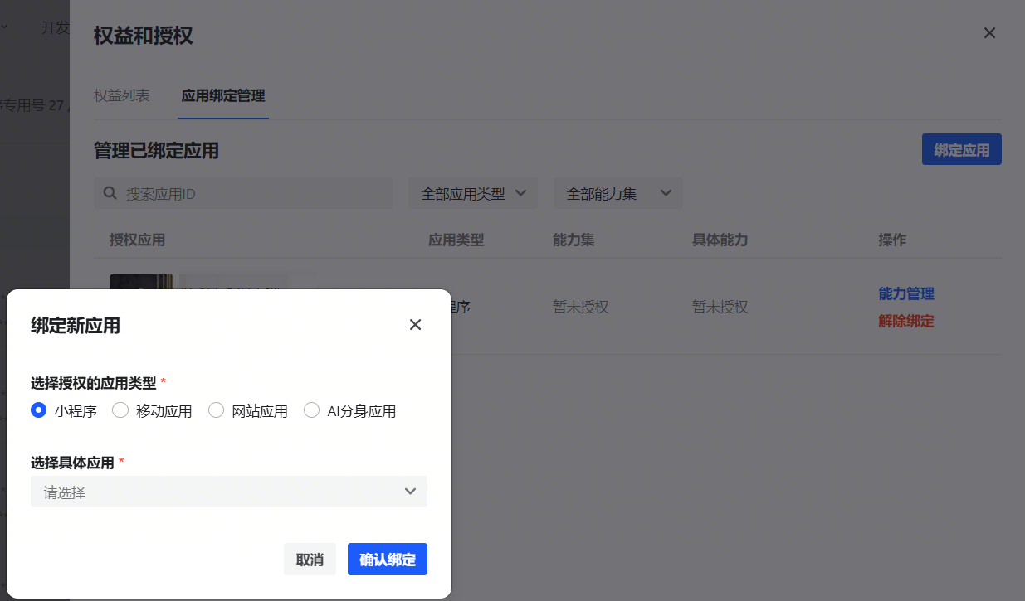Switch to the 权益列表 tab
1025x601 pixels.
[x=122, y=95]
